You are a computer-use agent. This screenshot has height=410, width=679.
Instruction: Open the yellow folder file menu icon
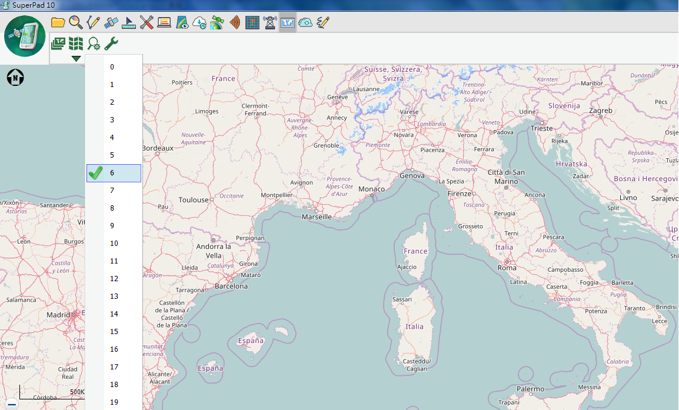coord(58,22)
